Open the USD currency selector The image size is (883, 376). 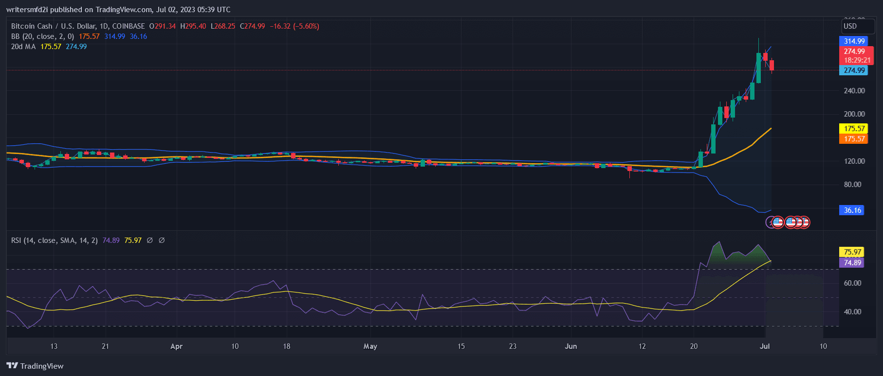[x=850, y=26]
